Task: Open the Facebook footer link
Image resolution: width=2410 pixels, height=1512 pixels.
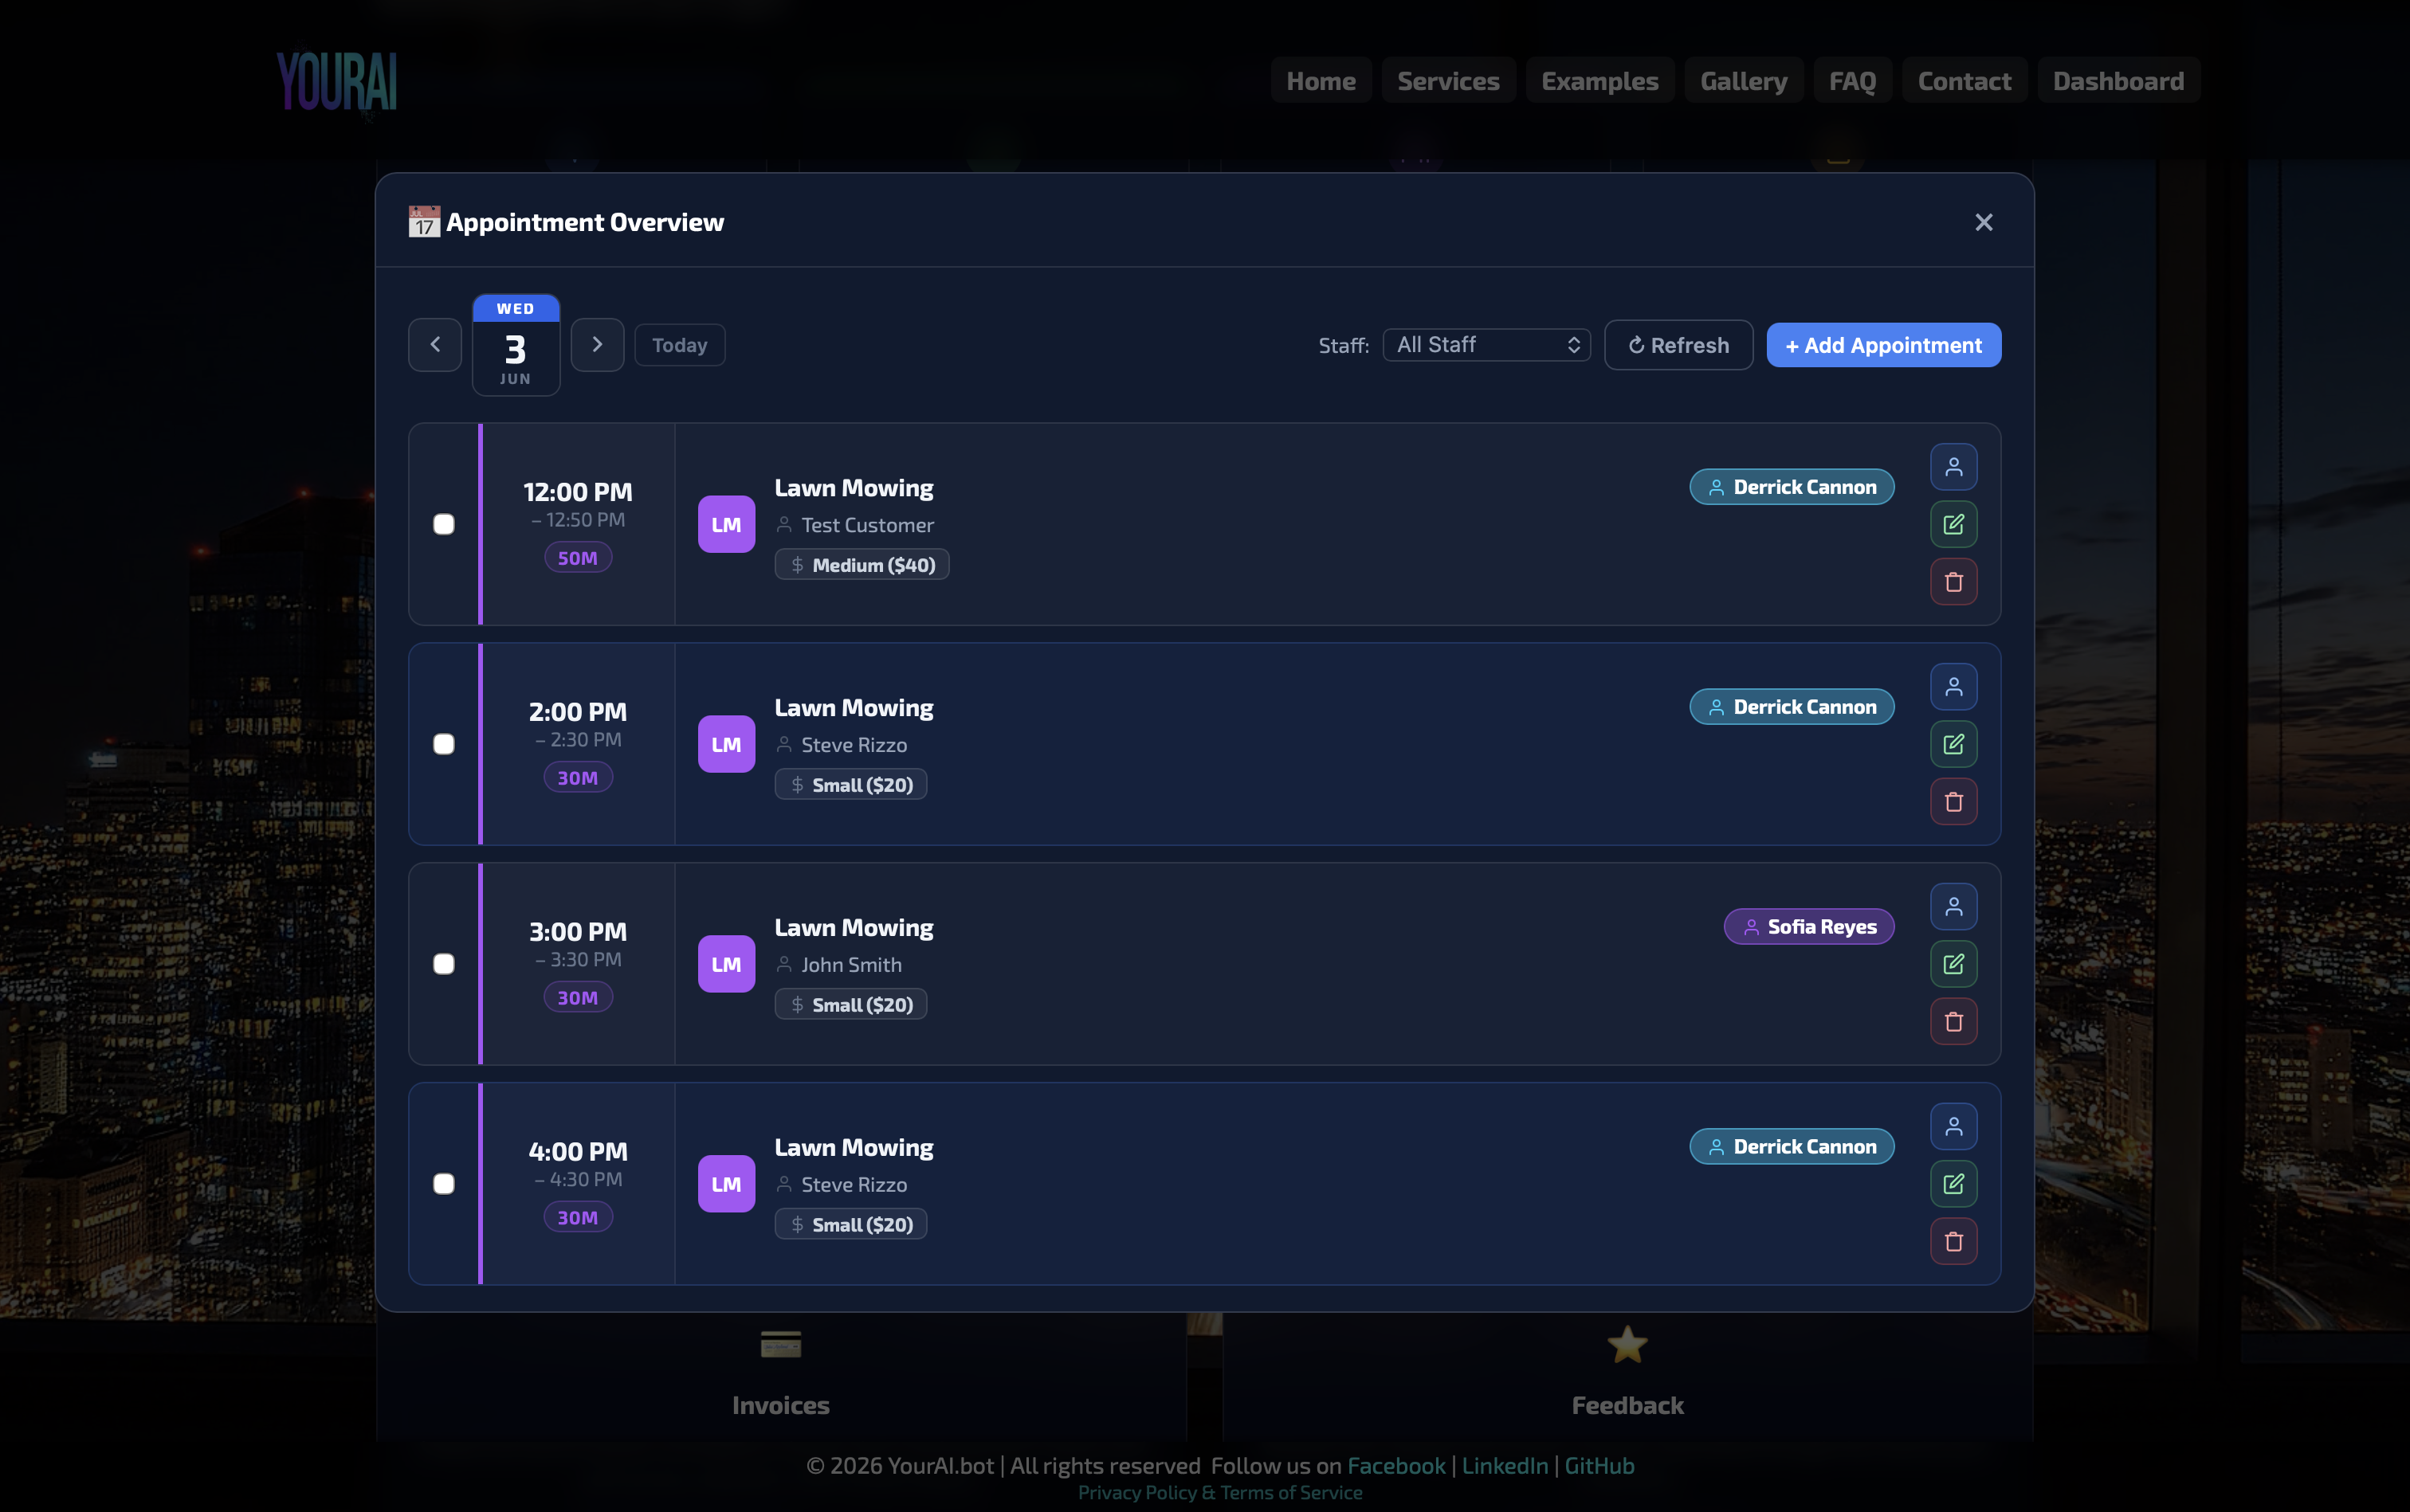Action: coord(1395,1466)
